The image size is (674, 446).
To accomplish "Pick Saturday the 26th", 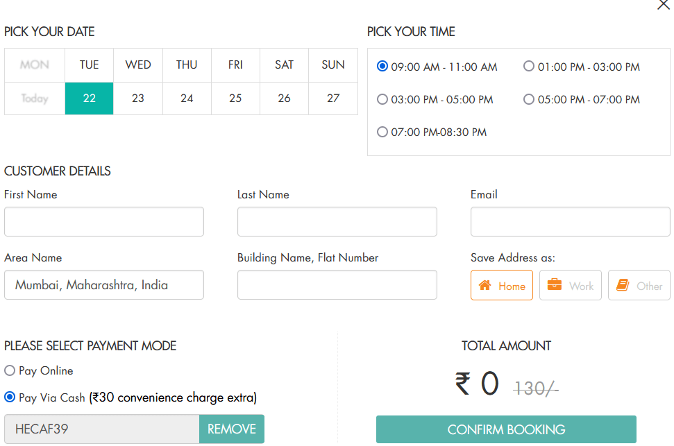I will tap(284, 98).
